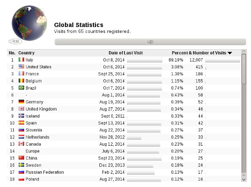
Task: Select the Russian Federation row
Action: pos(124,172)
